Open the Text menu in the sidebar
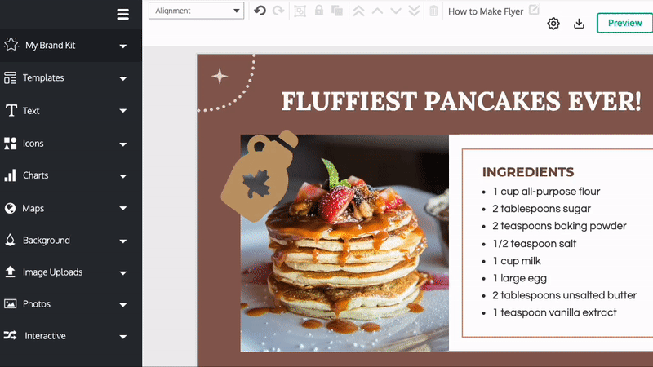Image resolution: width=653 pixels, height=367 pixels. [x=31, y=111]
